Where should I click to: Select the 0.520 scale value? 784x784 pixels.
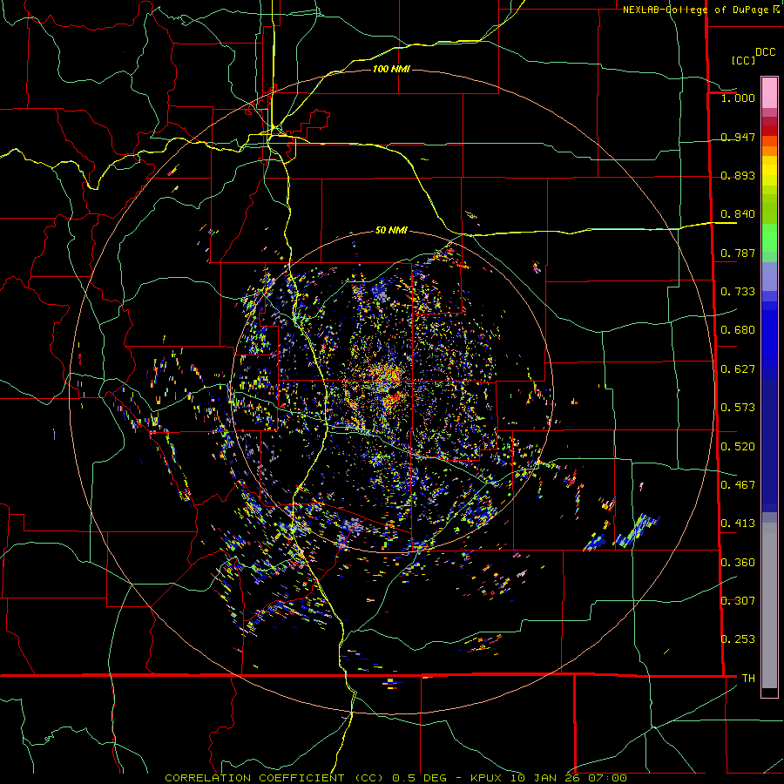point(738,447)
